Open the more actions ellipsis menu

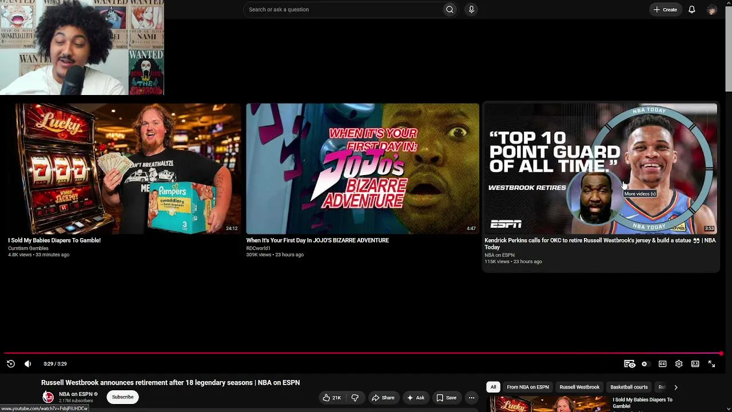471,398
